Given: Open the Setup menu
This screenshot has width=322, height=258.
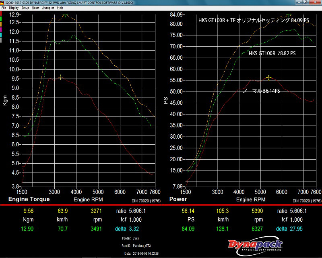Looking at the screenshot, I should (25, 8).
